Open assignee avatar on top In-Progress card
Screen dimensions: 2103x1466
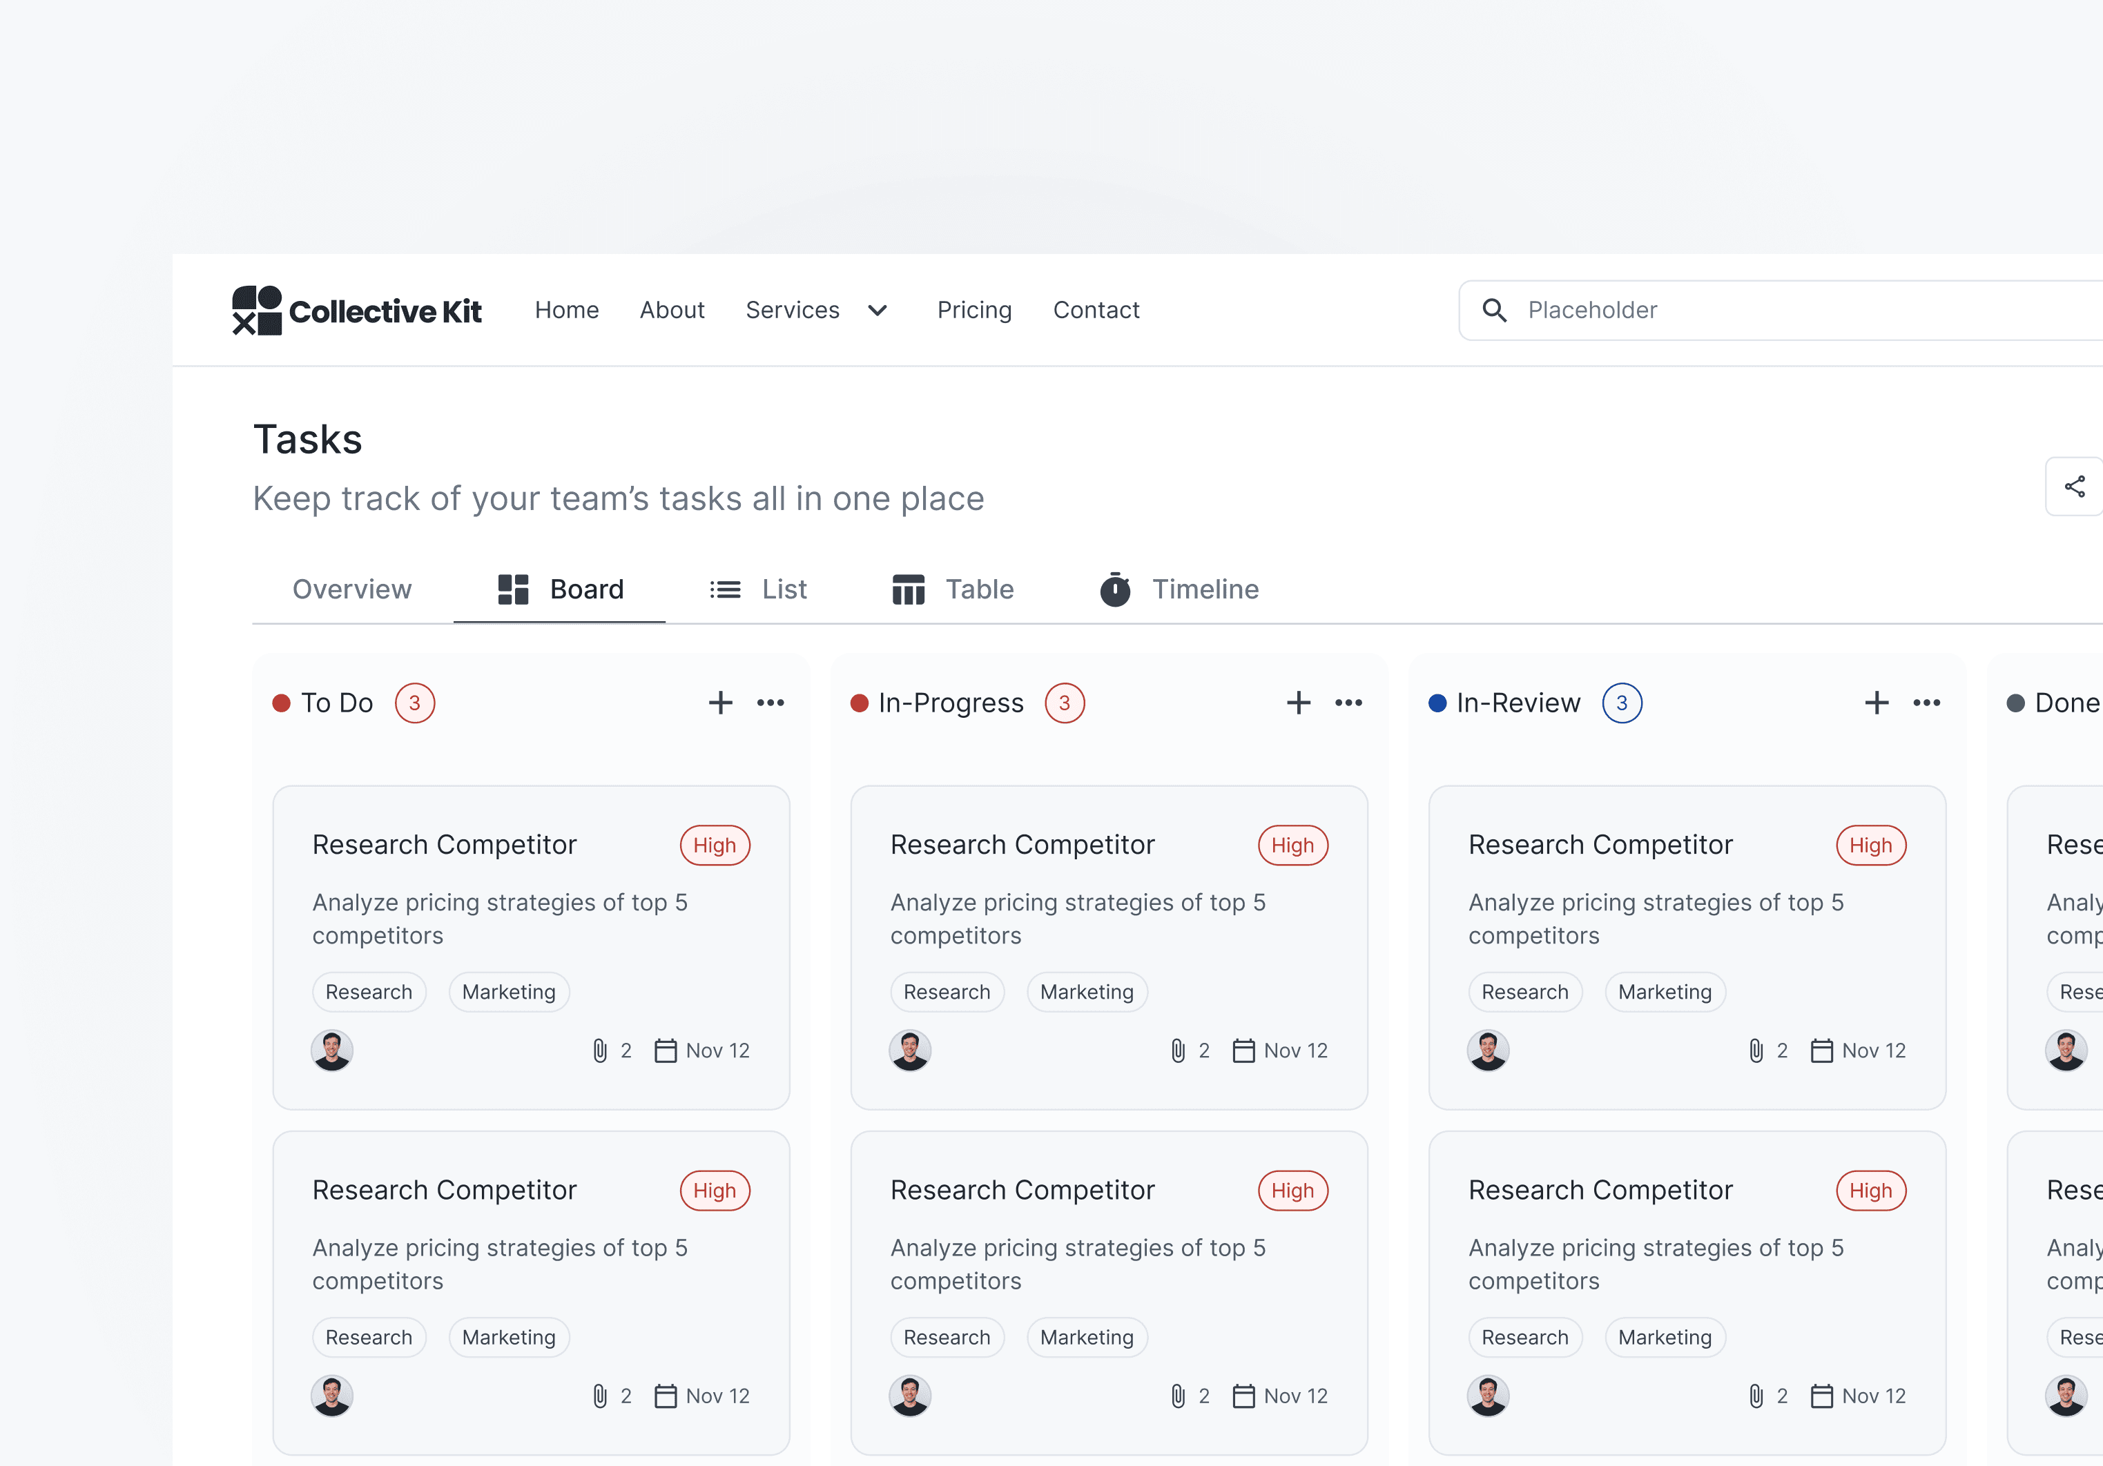coord(911,1051)
